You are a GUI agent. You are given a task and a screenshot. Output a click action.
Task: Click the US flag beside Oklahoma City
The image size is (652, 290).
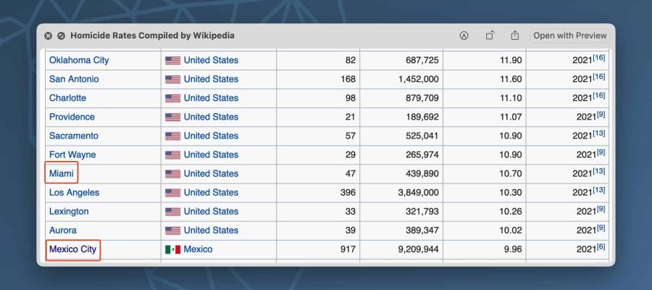172,60
